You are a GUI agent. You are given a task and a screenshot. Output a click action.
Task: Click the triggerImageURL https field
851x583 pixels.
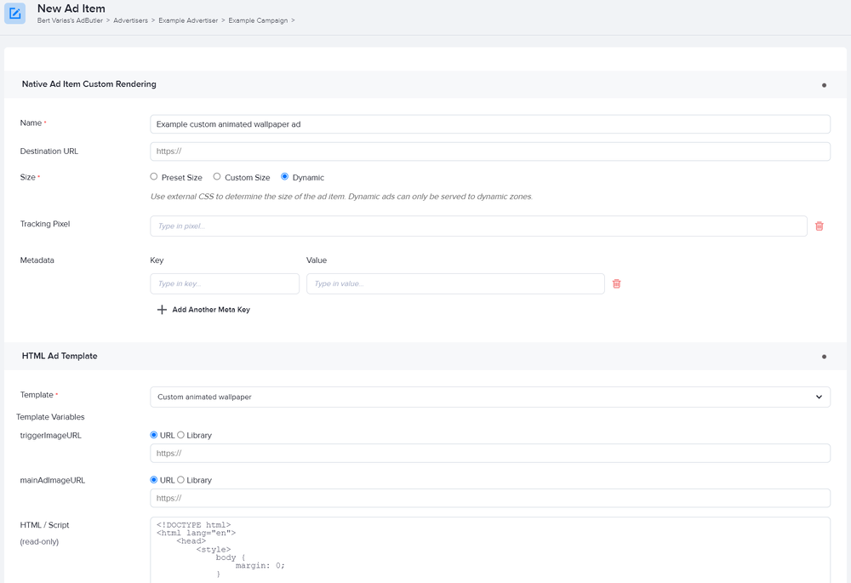pyautogui.click(x=490, y=454)
